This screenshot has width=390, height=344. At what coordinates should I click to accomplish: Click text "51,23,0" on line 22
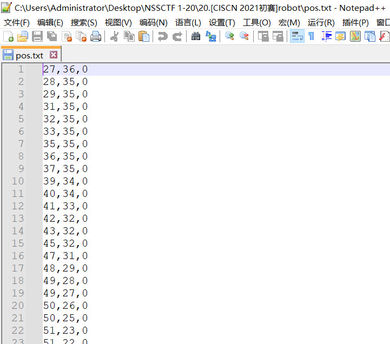click(65, 330)
